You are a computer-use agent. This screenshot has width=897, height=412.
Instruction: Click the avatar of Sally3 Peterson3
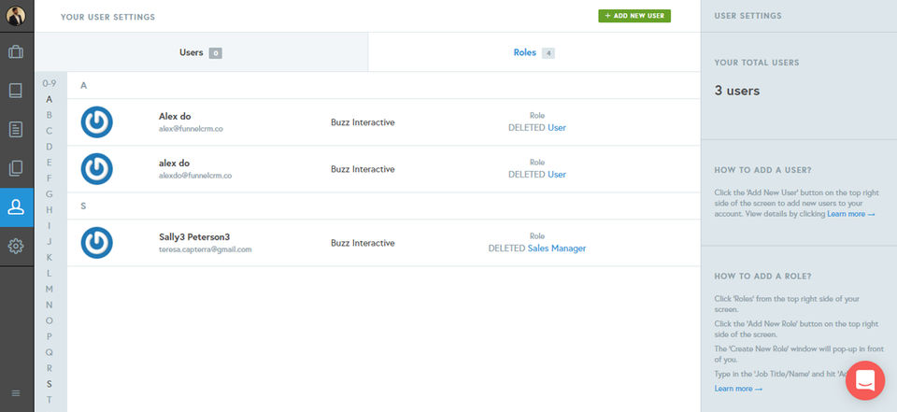coord(97,243)
